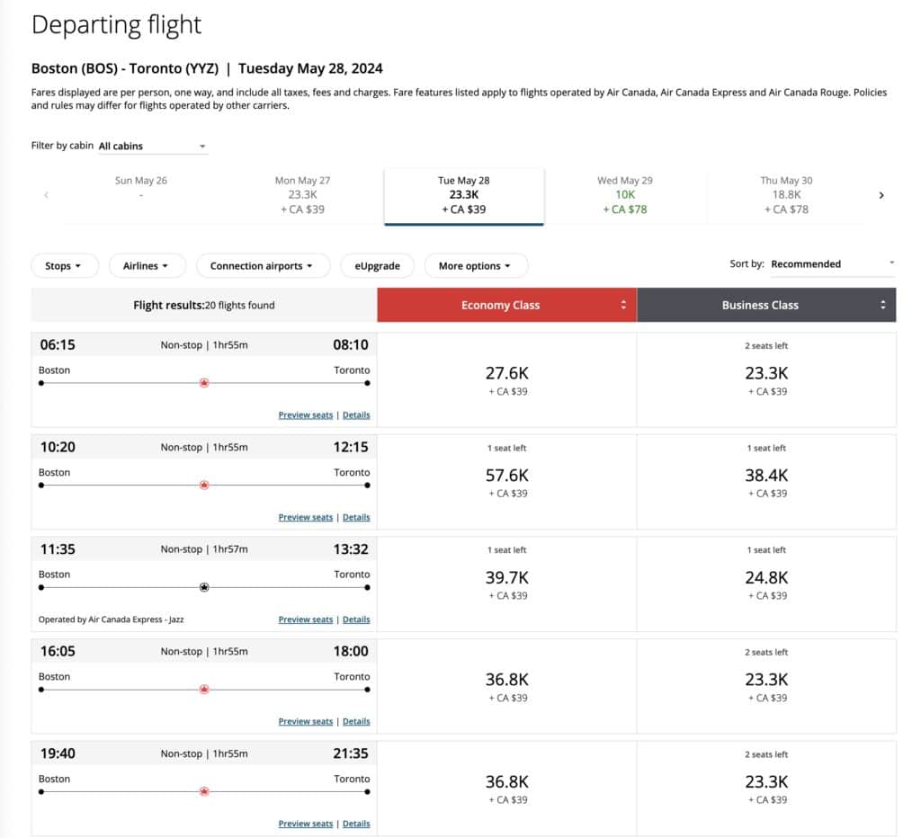Click next dates arrow in date carousel
The height and width of the screenshot is (838, 921).
[881, 195]
